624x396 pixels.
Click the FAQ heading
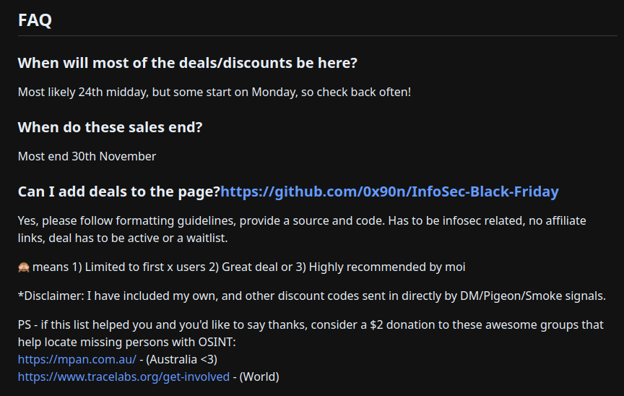tap(35, 20)
